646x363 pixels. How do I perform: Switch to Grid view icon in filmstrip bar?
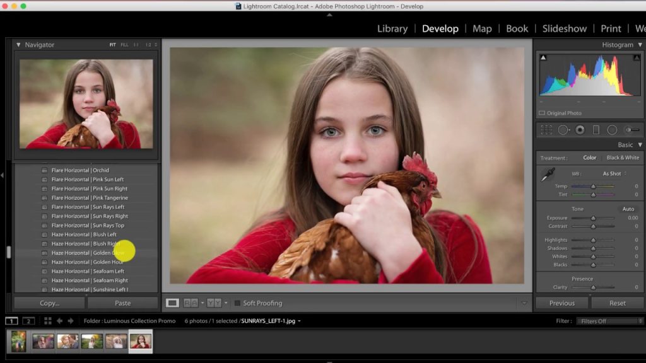(x=48, y=321)
